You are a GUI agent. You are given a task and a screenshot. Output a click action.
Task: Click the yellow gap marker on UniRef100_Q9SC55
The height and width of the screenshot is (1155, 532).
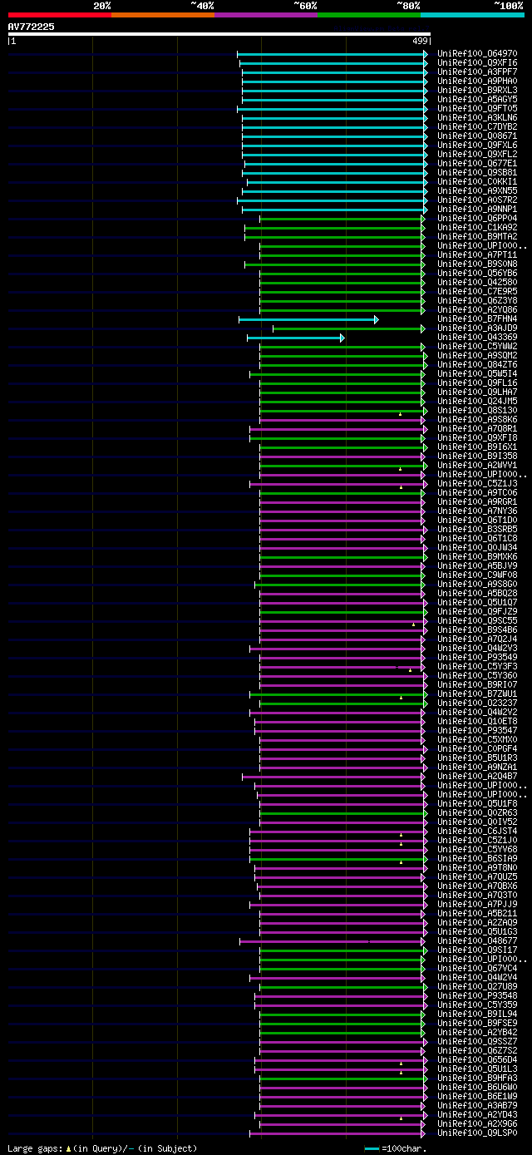413,624
